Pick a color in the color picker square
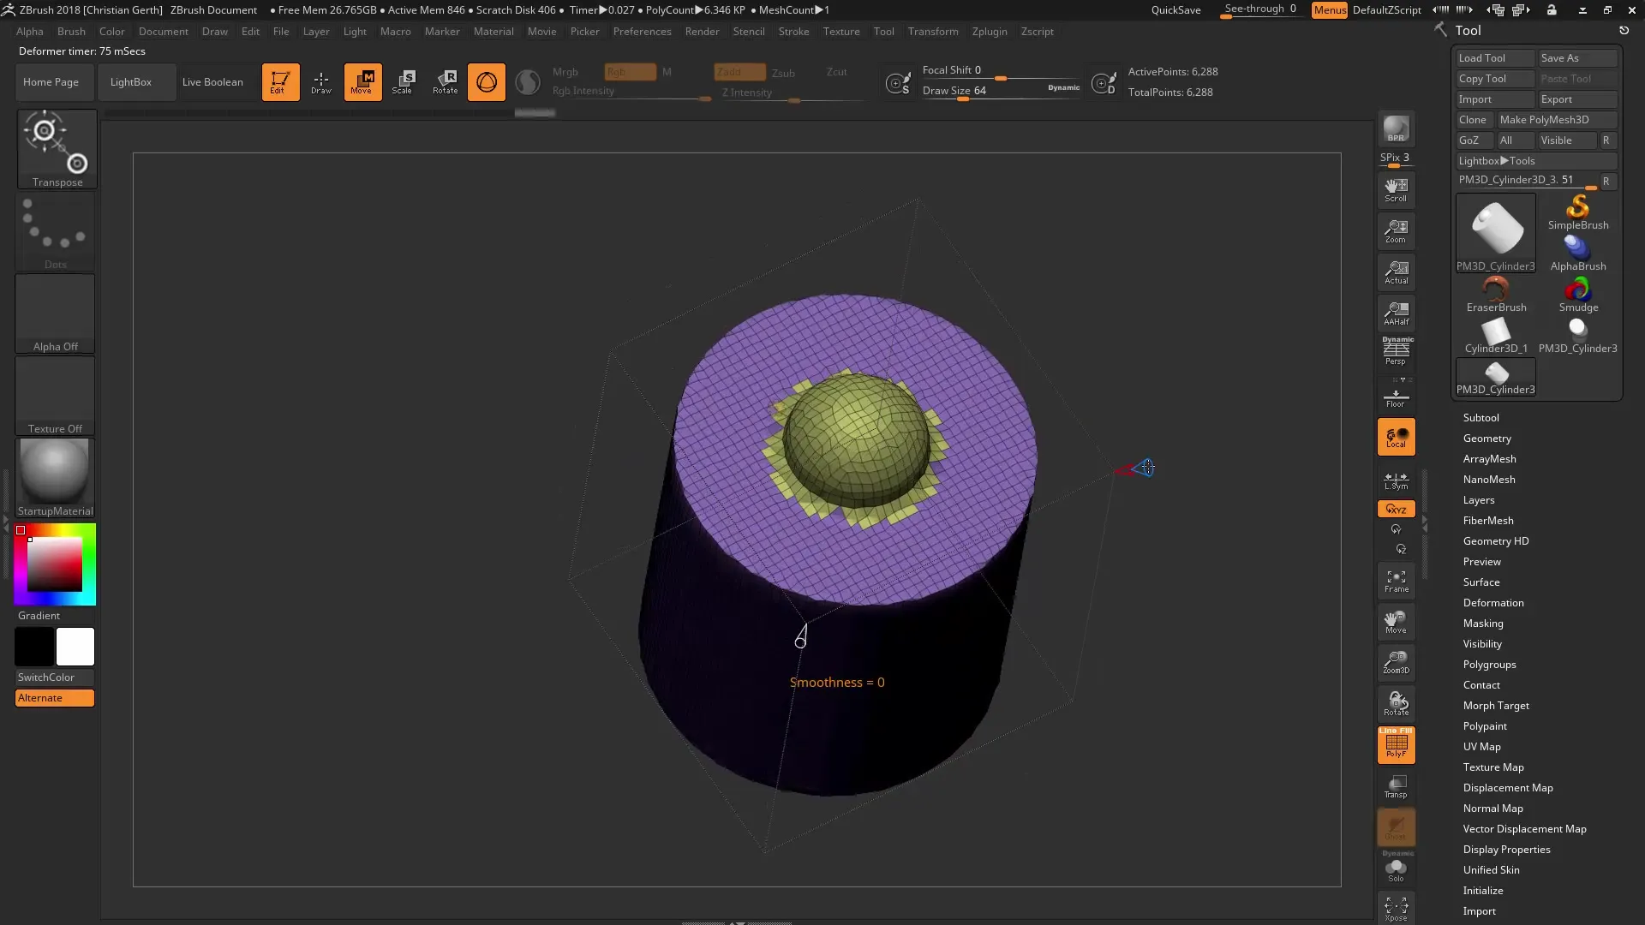The image size is (1645, 925). click(x=54, y=564)
